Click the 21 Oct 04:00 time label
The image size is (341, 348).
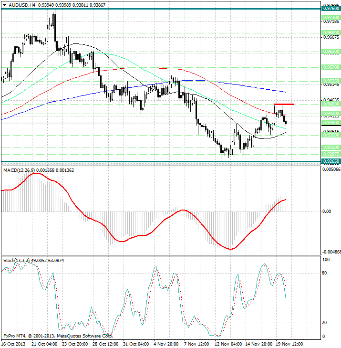(44, 344)
